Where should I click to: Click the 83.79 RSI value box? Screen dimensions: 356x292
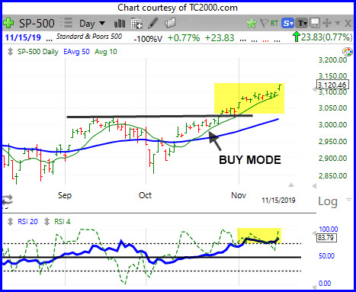point(326,238)
